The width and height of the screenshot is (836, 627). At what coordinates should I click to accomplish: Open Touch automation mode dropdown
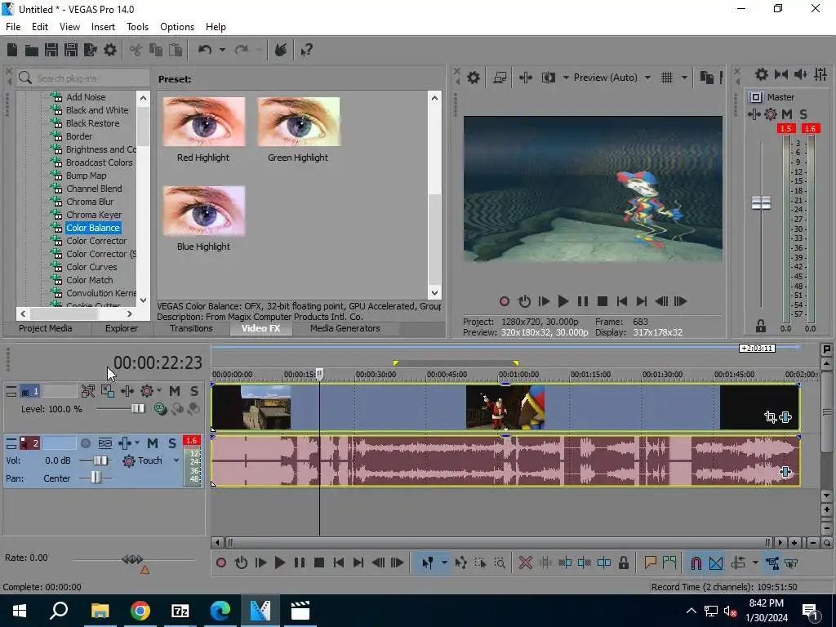pos(176,460)
